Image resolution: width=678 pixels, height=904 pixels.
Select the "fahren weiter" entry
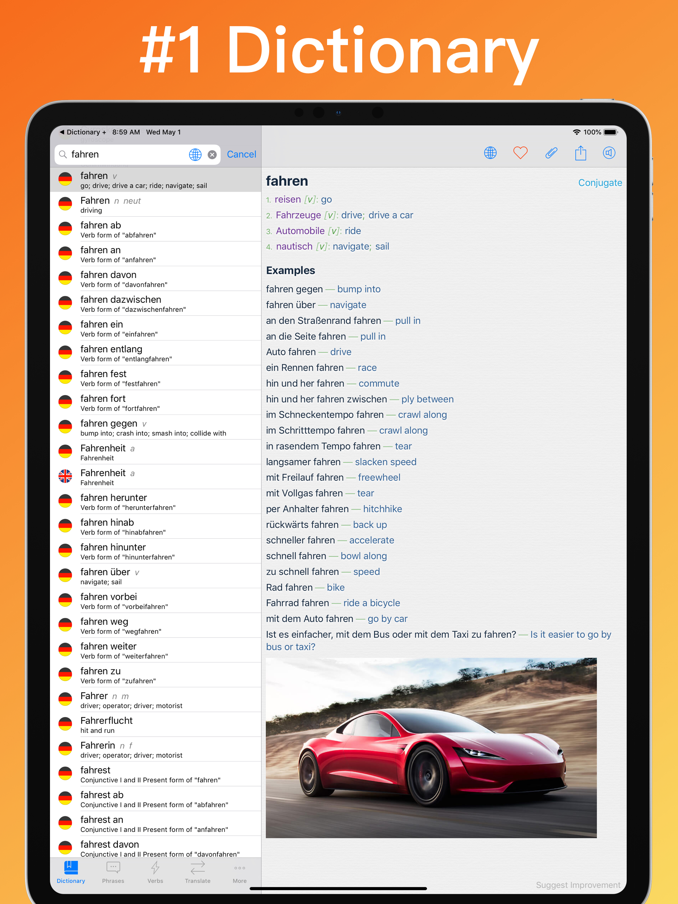pos(155,650)
